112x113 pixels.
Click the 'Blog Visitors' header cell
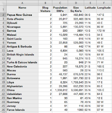tap(45, 9)
